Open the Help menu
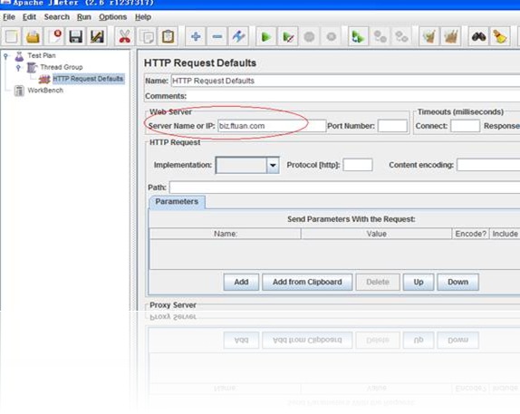The height and width of the screenshot is (414, 520). pyautogui.click(x=143, y=17)
